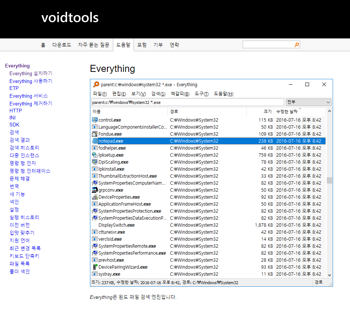Click the orange search magnifier icon
350x314 pixels.
click(x=297, y=45)
